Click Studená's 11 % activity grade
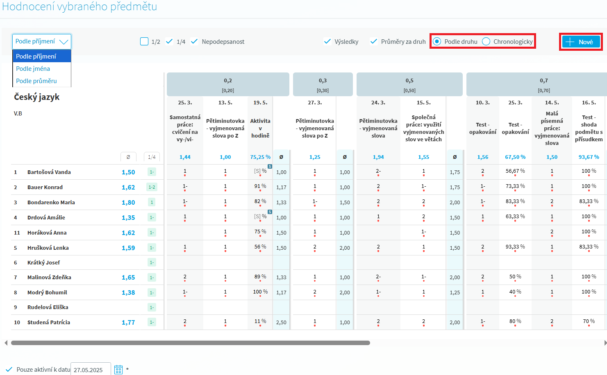 260,321
